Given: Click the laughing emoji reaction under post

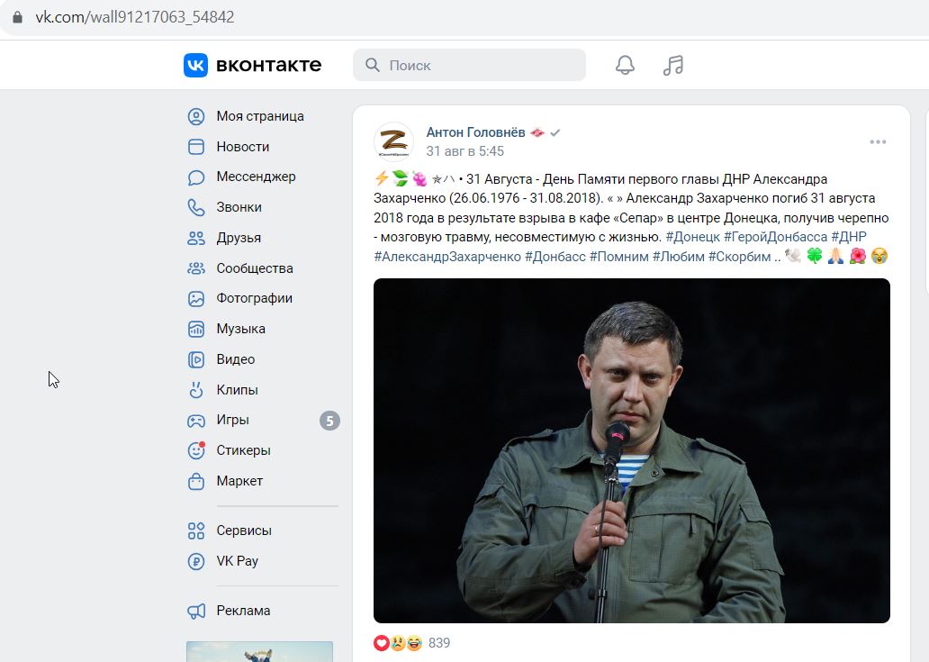Looking at the screenshot, I should pyautogui.click(x=414, y=643).
